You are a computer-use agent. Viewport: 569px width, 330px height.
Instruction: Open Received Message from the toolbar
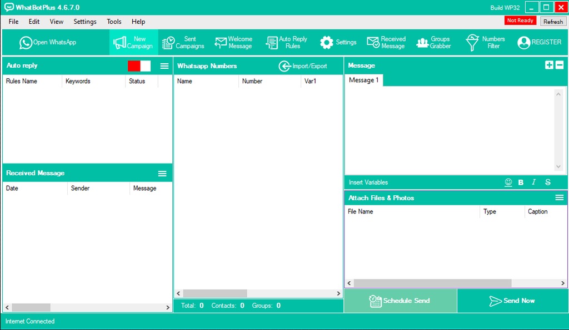(x=386, y=42)
